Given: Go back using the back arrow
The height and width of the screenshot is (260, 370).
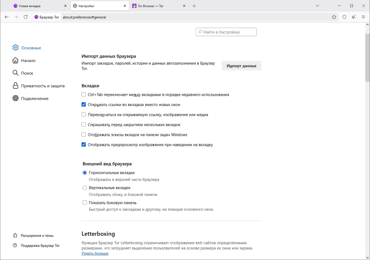Looking at the screenshot, I should 6,17.
